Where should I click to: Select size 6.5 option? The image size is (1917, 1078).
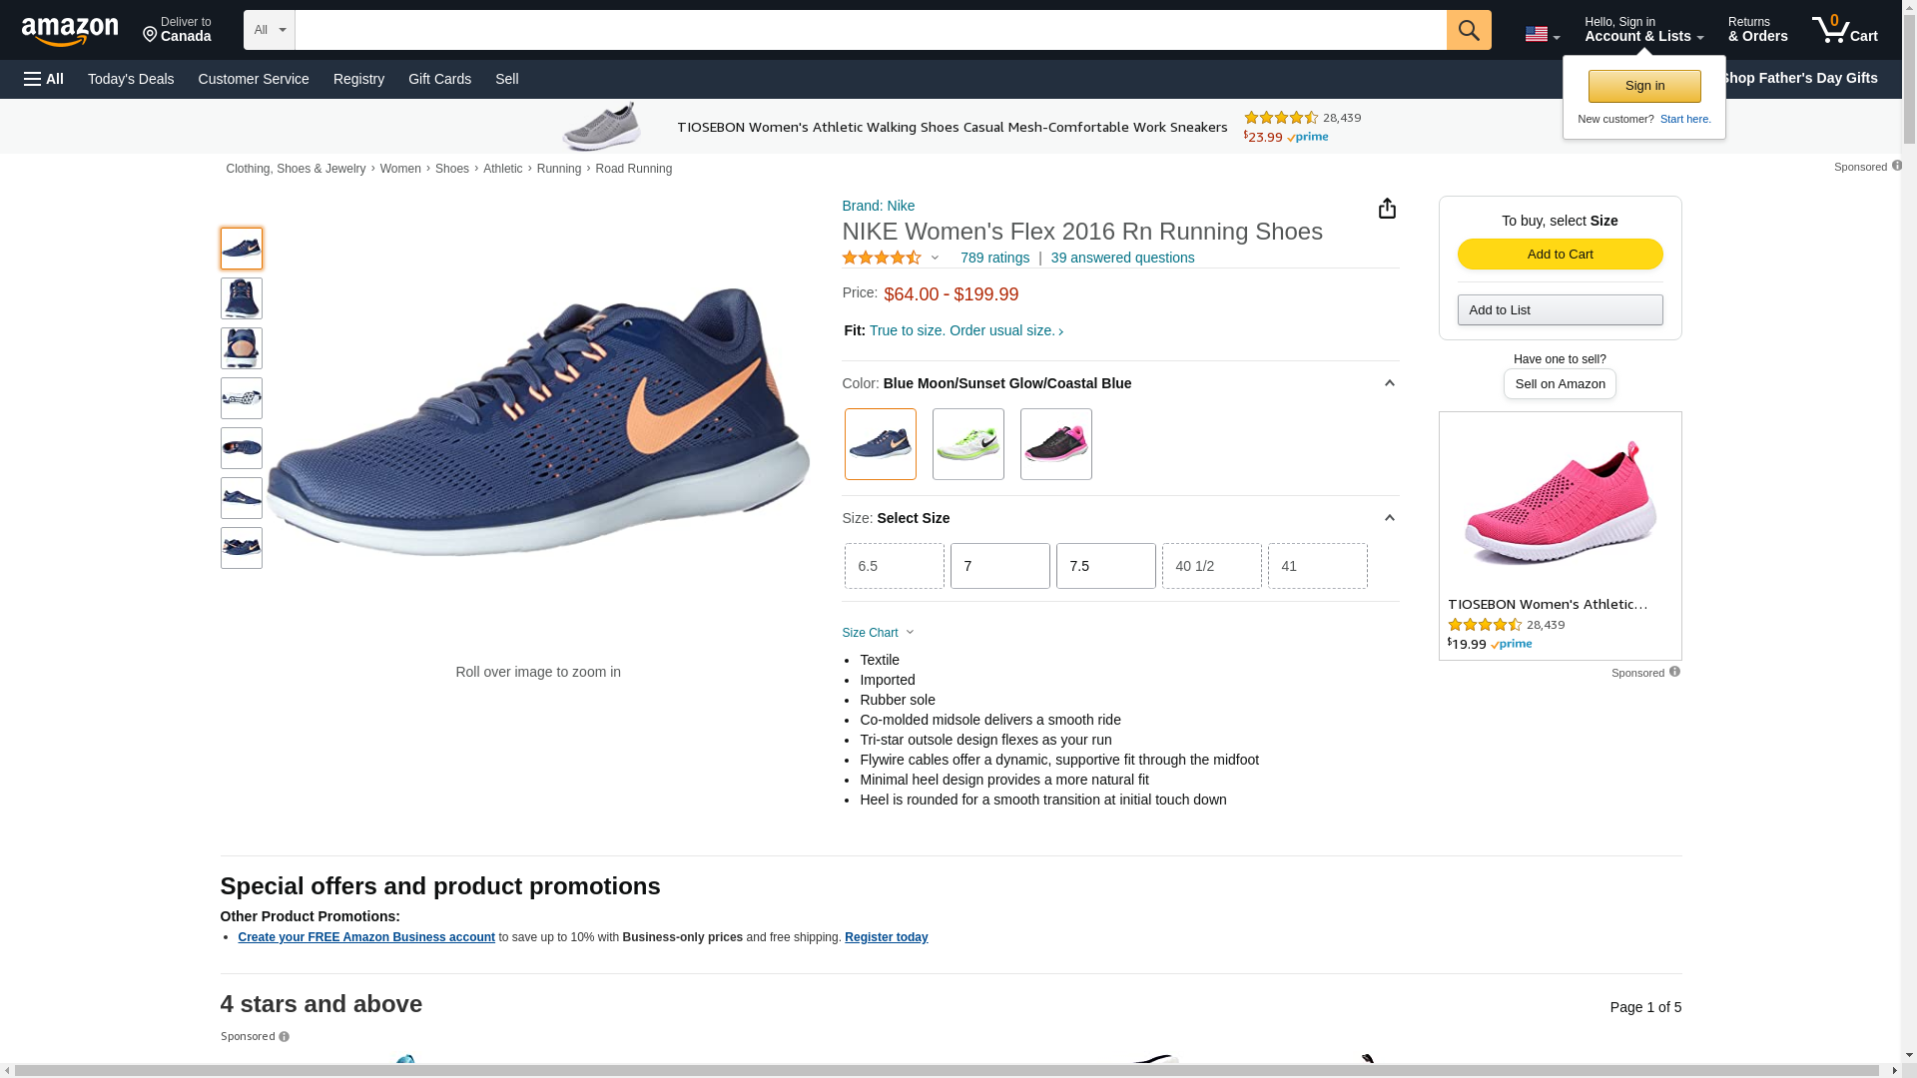(894, 566)
